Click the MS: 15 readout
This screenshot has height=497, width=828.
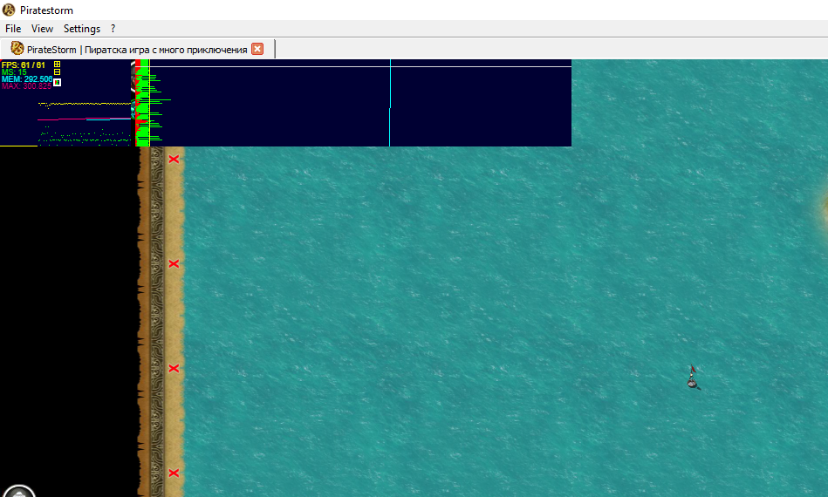pos(14,71)
